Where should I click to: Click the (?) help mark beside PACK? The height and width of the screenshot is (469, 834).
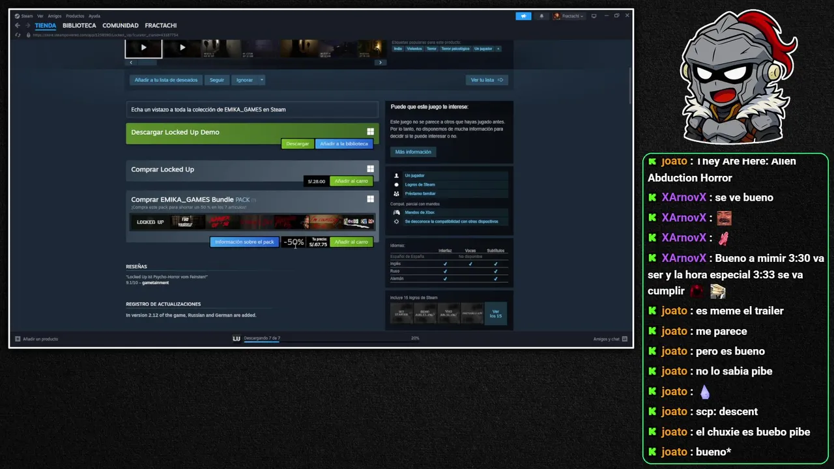point(254,200)
